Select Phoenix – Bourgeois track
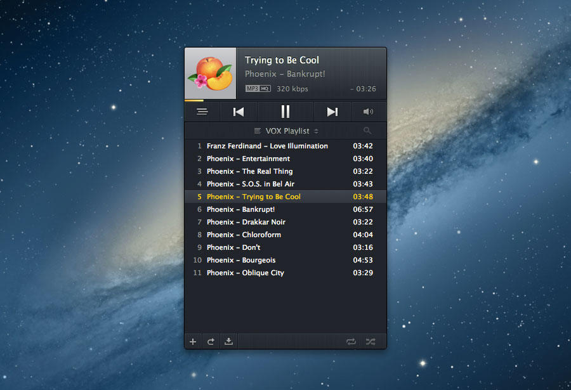Viewport: 571px width, 390px height. pos(285,260)
